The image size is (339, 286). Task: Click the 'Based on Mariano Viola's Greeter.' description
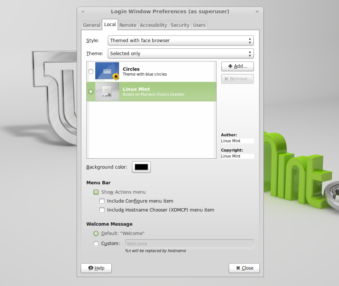tap(154, 94)
